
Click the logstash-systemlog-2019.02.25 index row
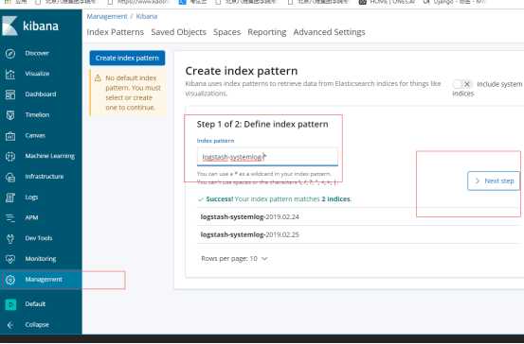(x=357, y=235)
